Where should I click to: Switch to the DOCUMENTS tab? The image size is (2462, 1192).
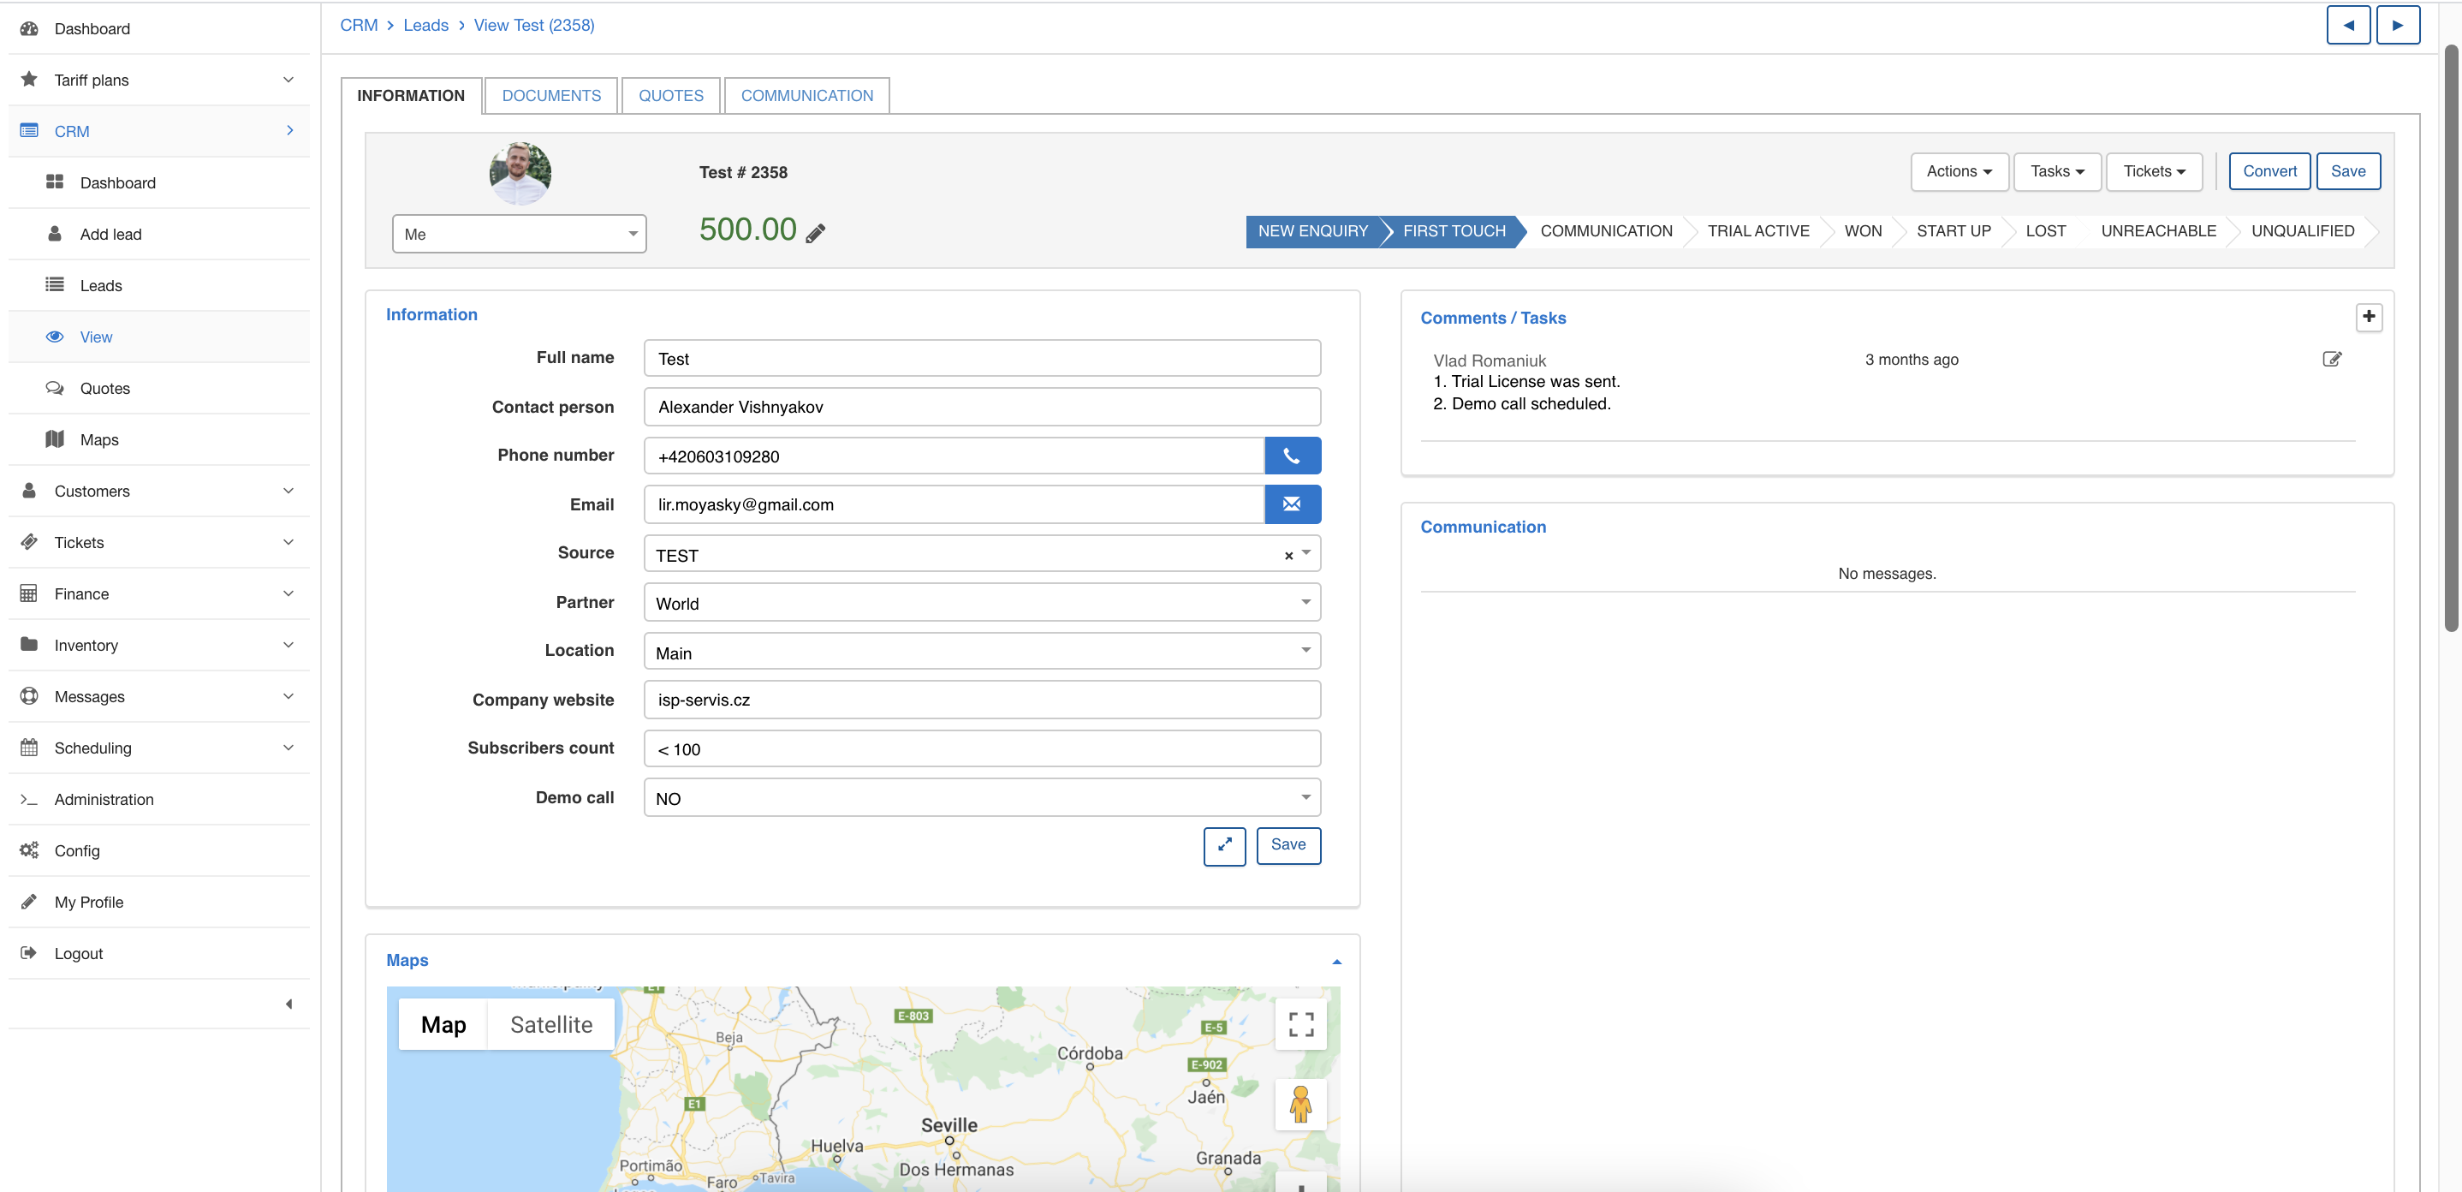coord(550,95)
